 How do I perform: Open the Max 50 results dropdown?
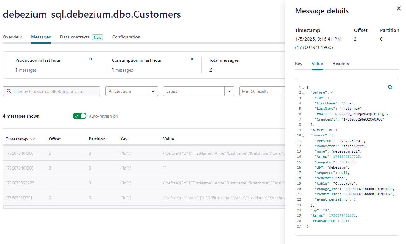[262, 91]
